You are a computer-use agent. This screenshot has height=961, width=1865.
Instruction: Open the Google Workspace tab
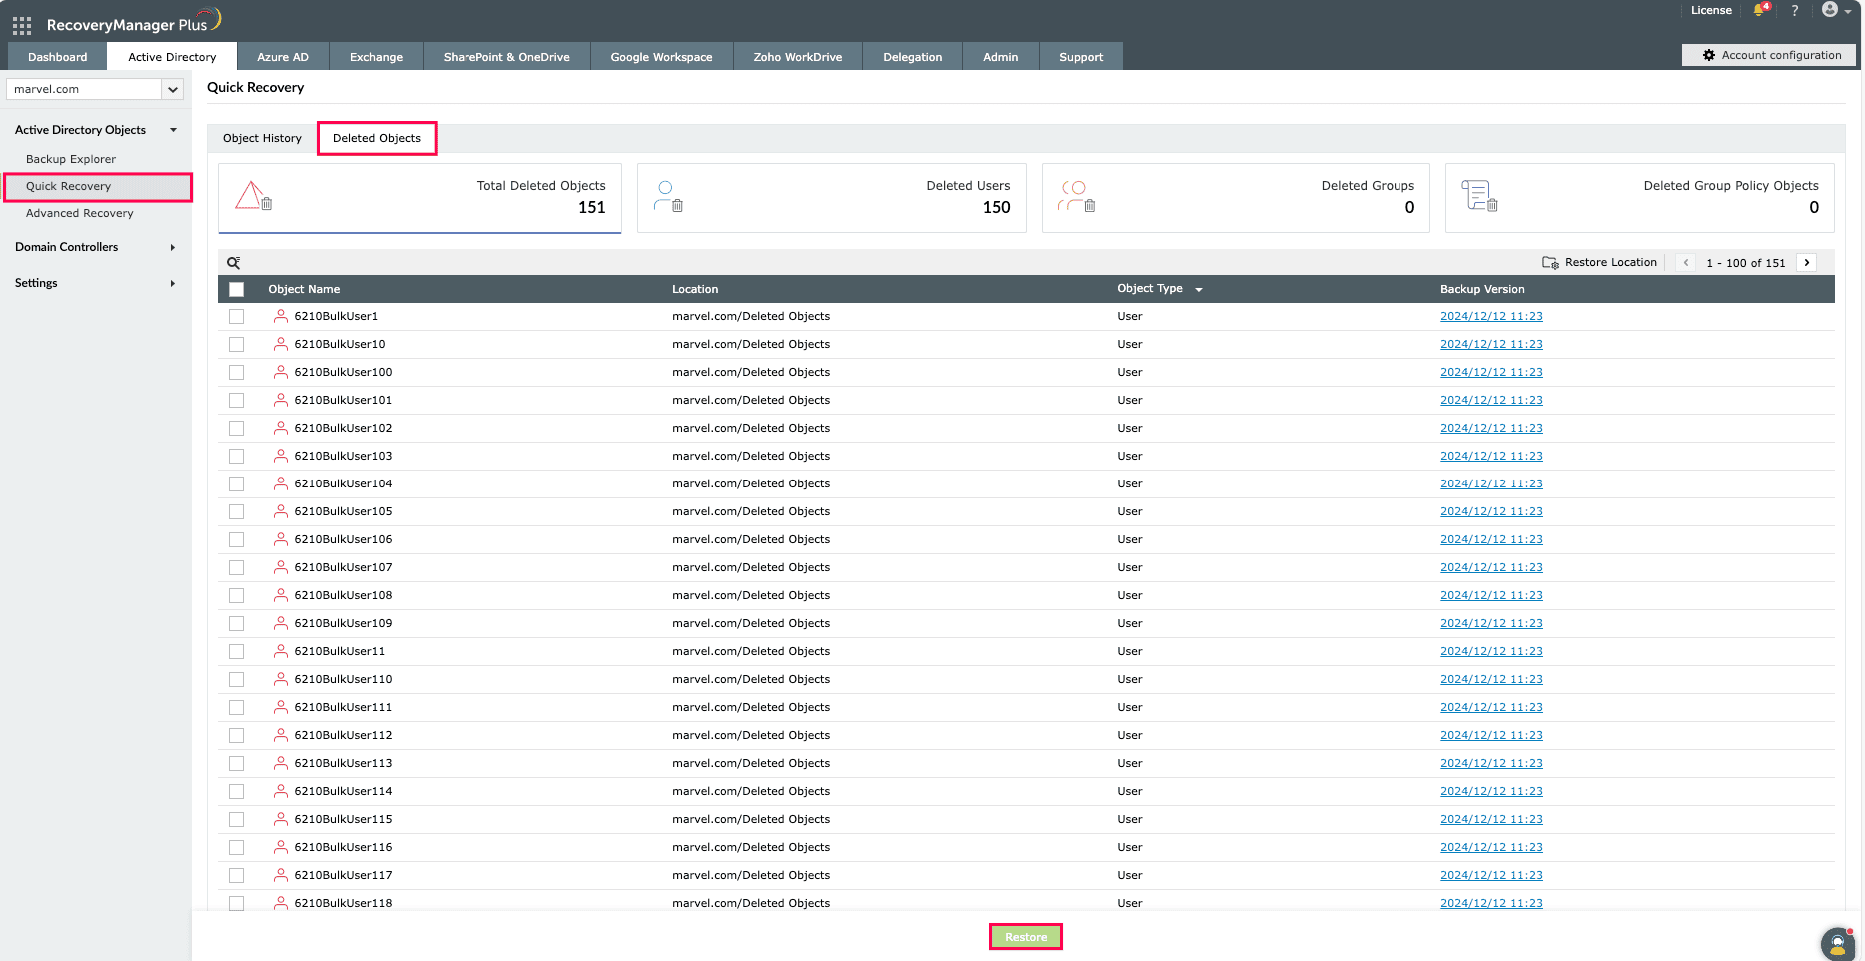tap(661, 57)
